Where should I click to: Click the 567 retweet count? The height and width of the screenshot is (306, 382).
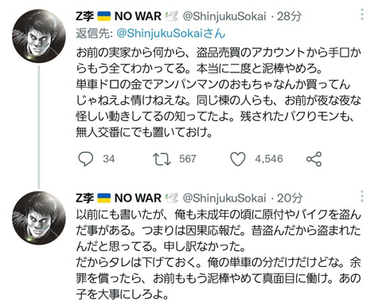188,159
